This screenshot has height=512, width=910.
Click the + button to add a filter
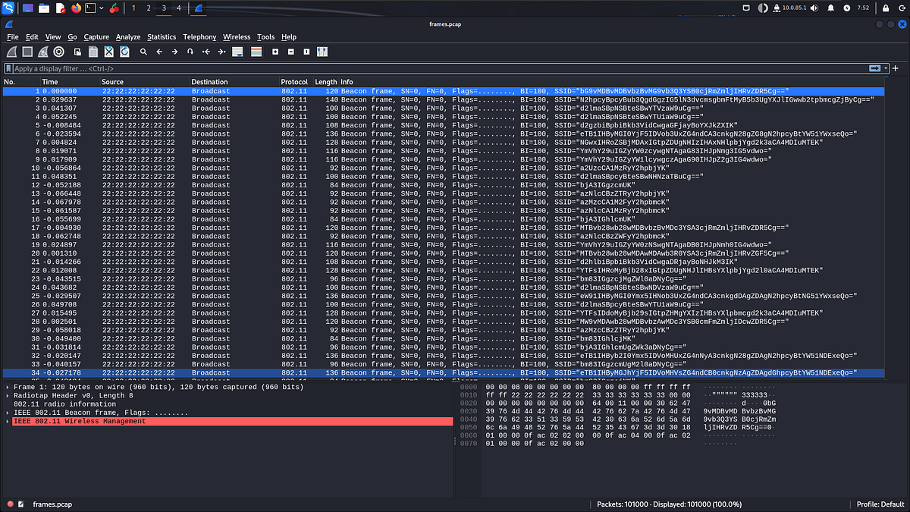(896, 68)
